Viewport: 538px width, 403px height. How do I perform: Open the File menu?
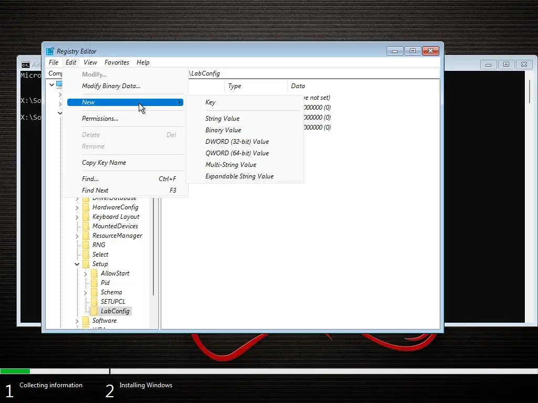click(x=54, y=62)
